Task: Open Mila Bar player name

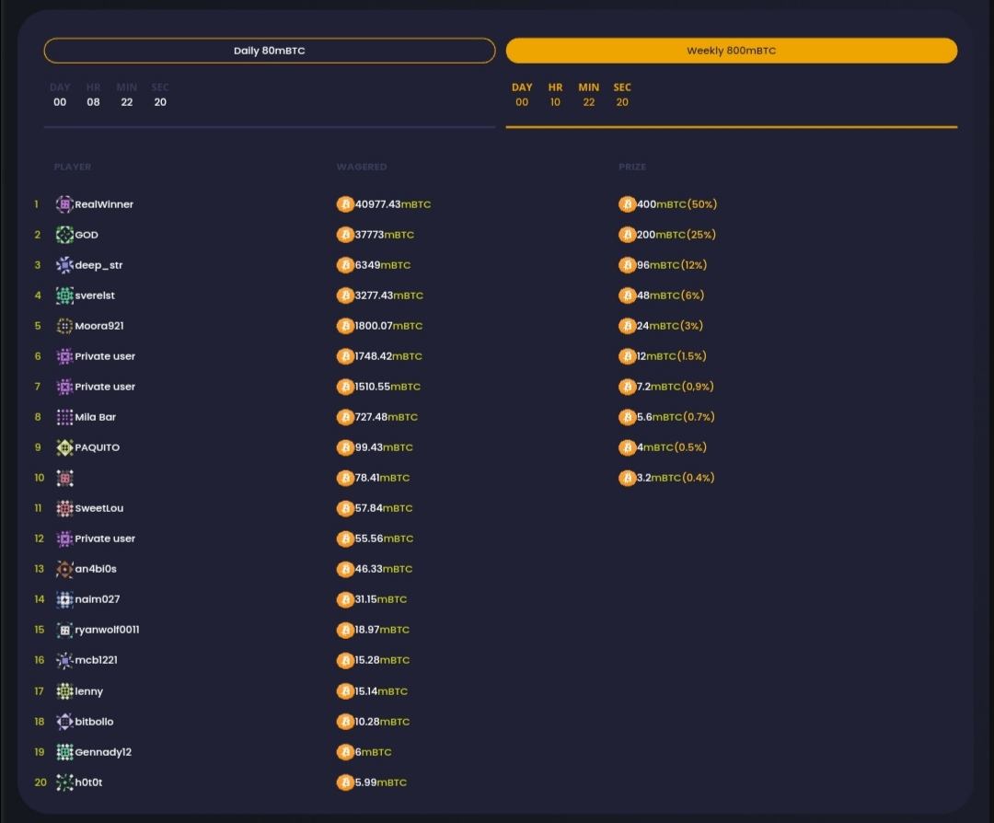Action: [x=96, y=417]
